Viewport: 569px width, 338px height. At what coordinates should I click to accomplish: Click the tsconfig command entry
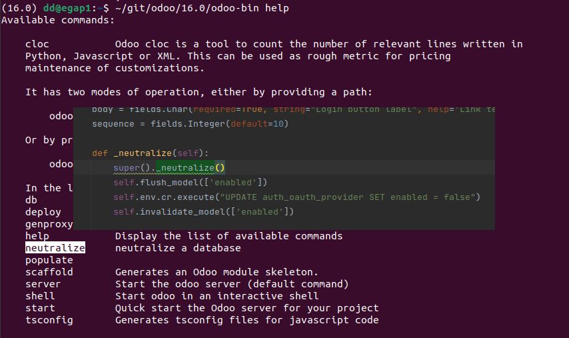[x=49, y=320]
